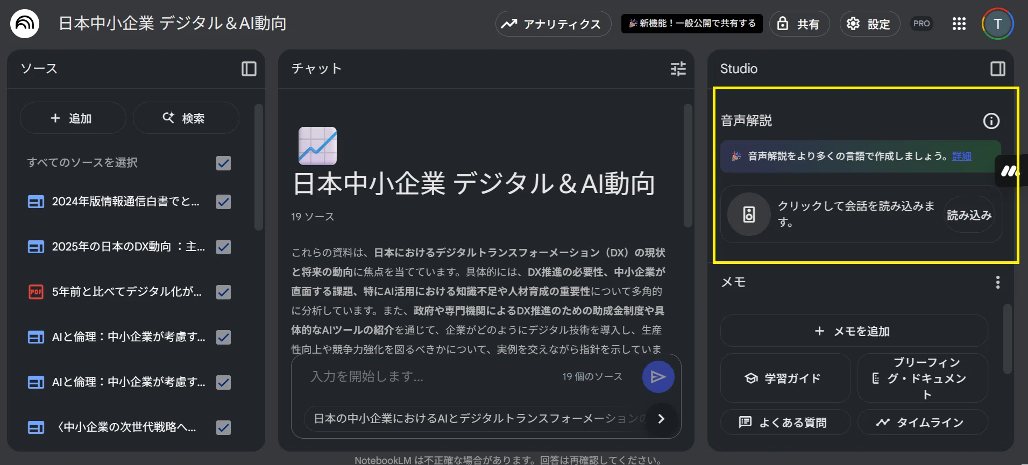Show next suggested question chevron
Image resolution: width=1028 pixels, height=465 pixels.
click(x=661, y=418)
